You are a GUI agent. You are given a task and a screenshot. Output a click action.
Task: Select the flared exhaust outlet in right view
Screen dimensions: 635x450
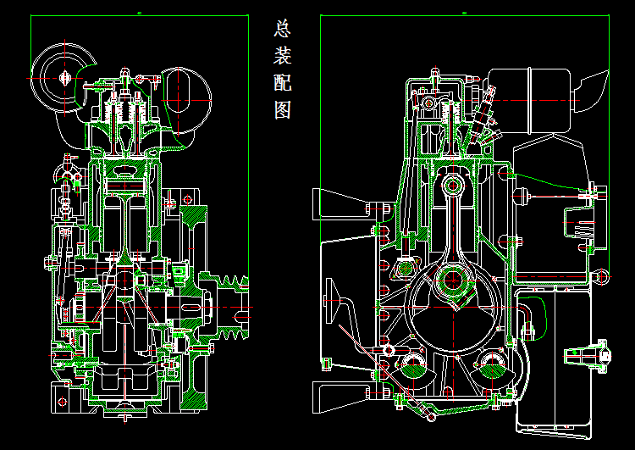click(590, 92)
